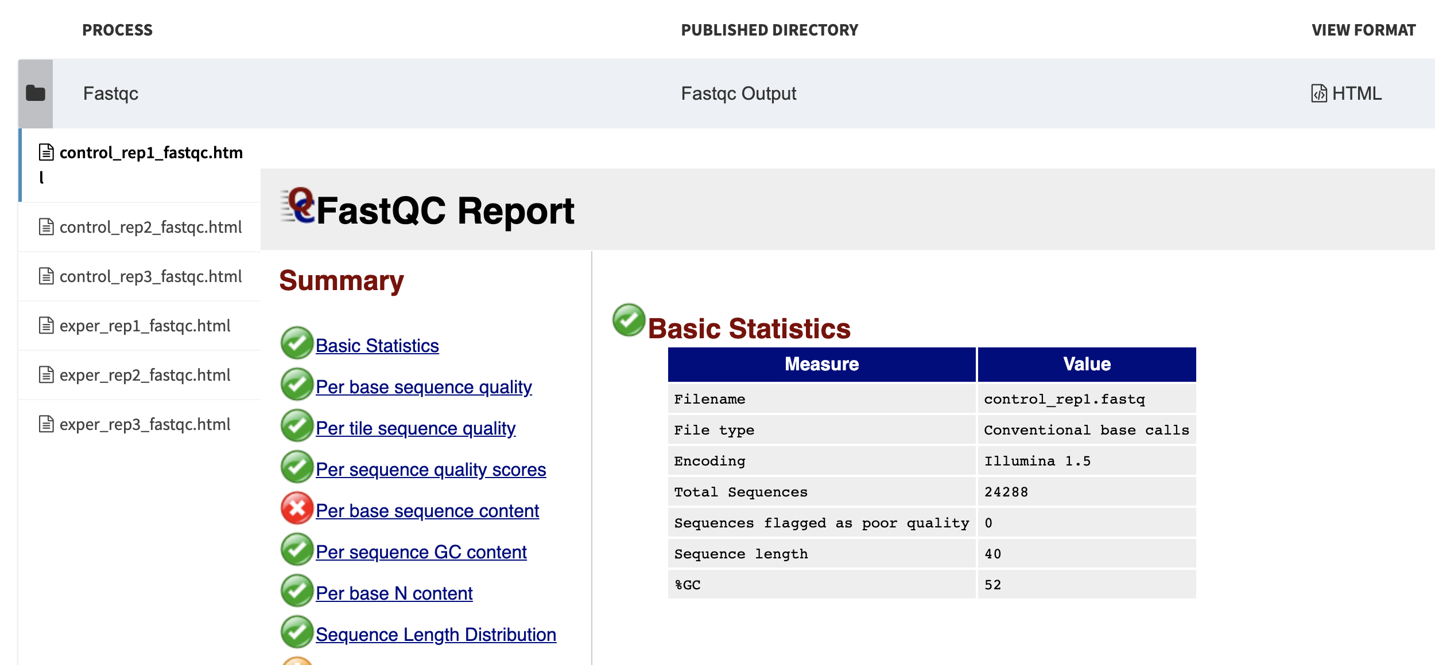Select control_rep1_fastqc.html in file list
1435x665 pixels.
140,165
